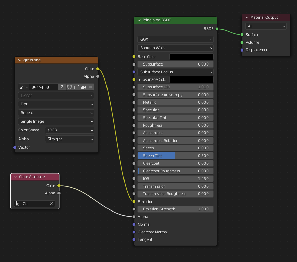
Task: Collapse the Material Output node
Action: [247, 17]
